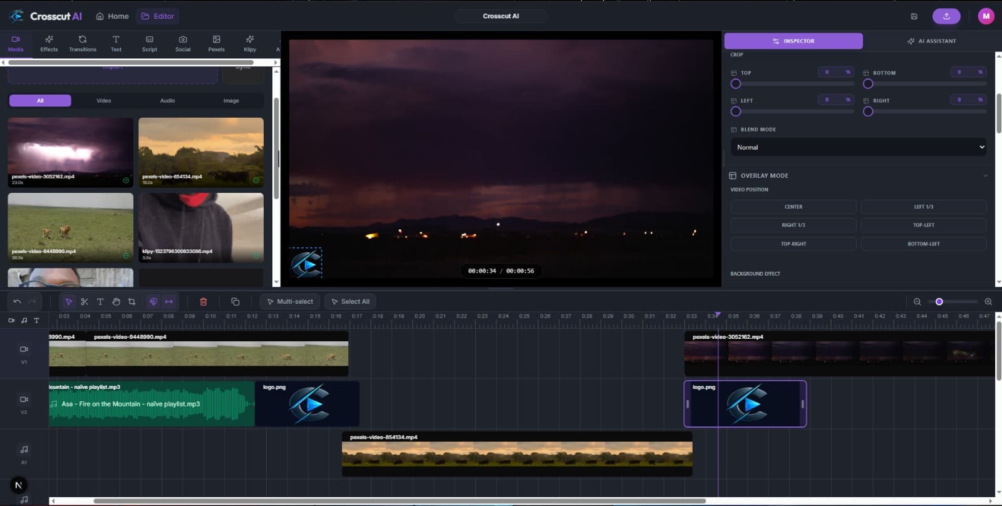This screenshot has height=506, width=1002.
Task: Undo the last timeline action
Action: pyautogui.click(x=17, y=302)
